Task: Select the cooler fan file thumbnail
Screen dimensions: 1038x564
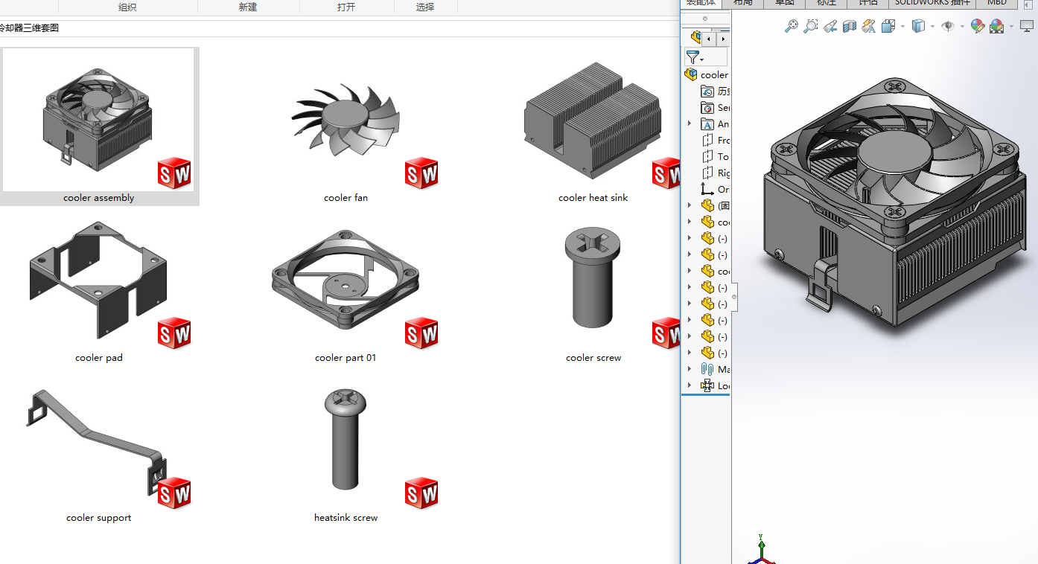Action: (x=346, y=119)
